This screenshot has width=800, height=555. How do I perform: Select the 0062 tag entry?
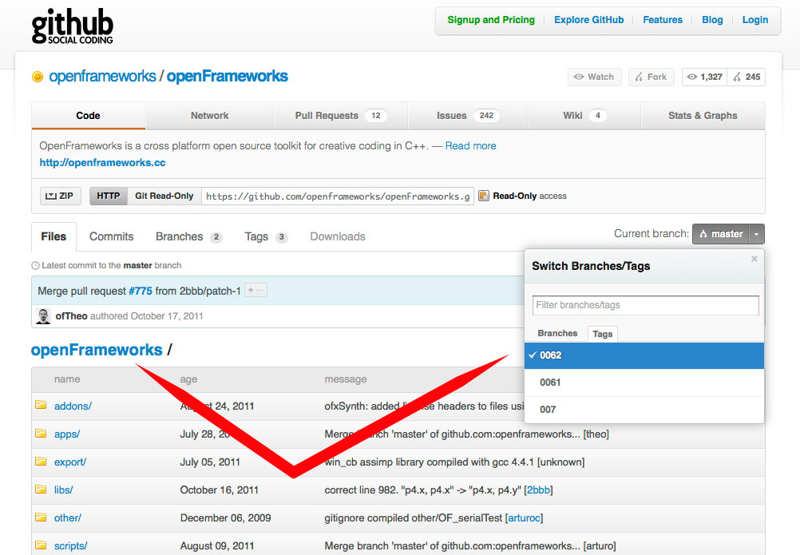(644, 355)
